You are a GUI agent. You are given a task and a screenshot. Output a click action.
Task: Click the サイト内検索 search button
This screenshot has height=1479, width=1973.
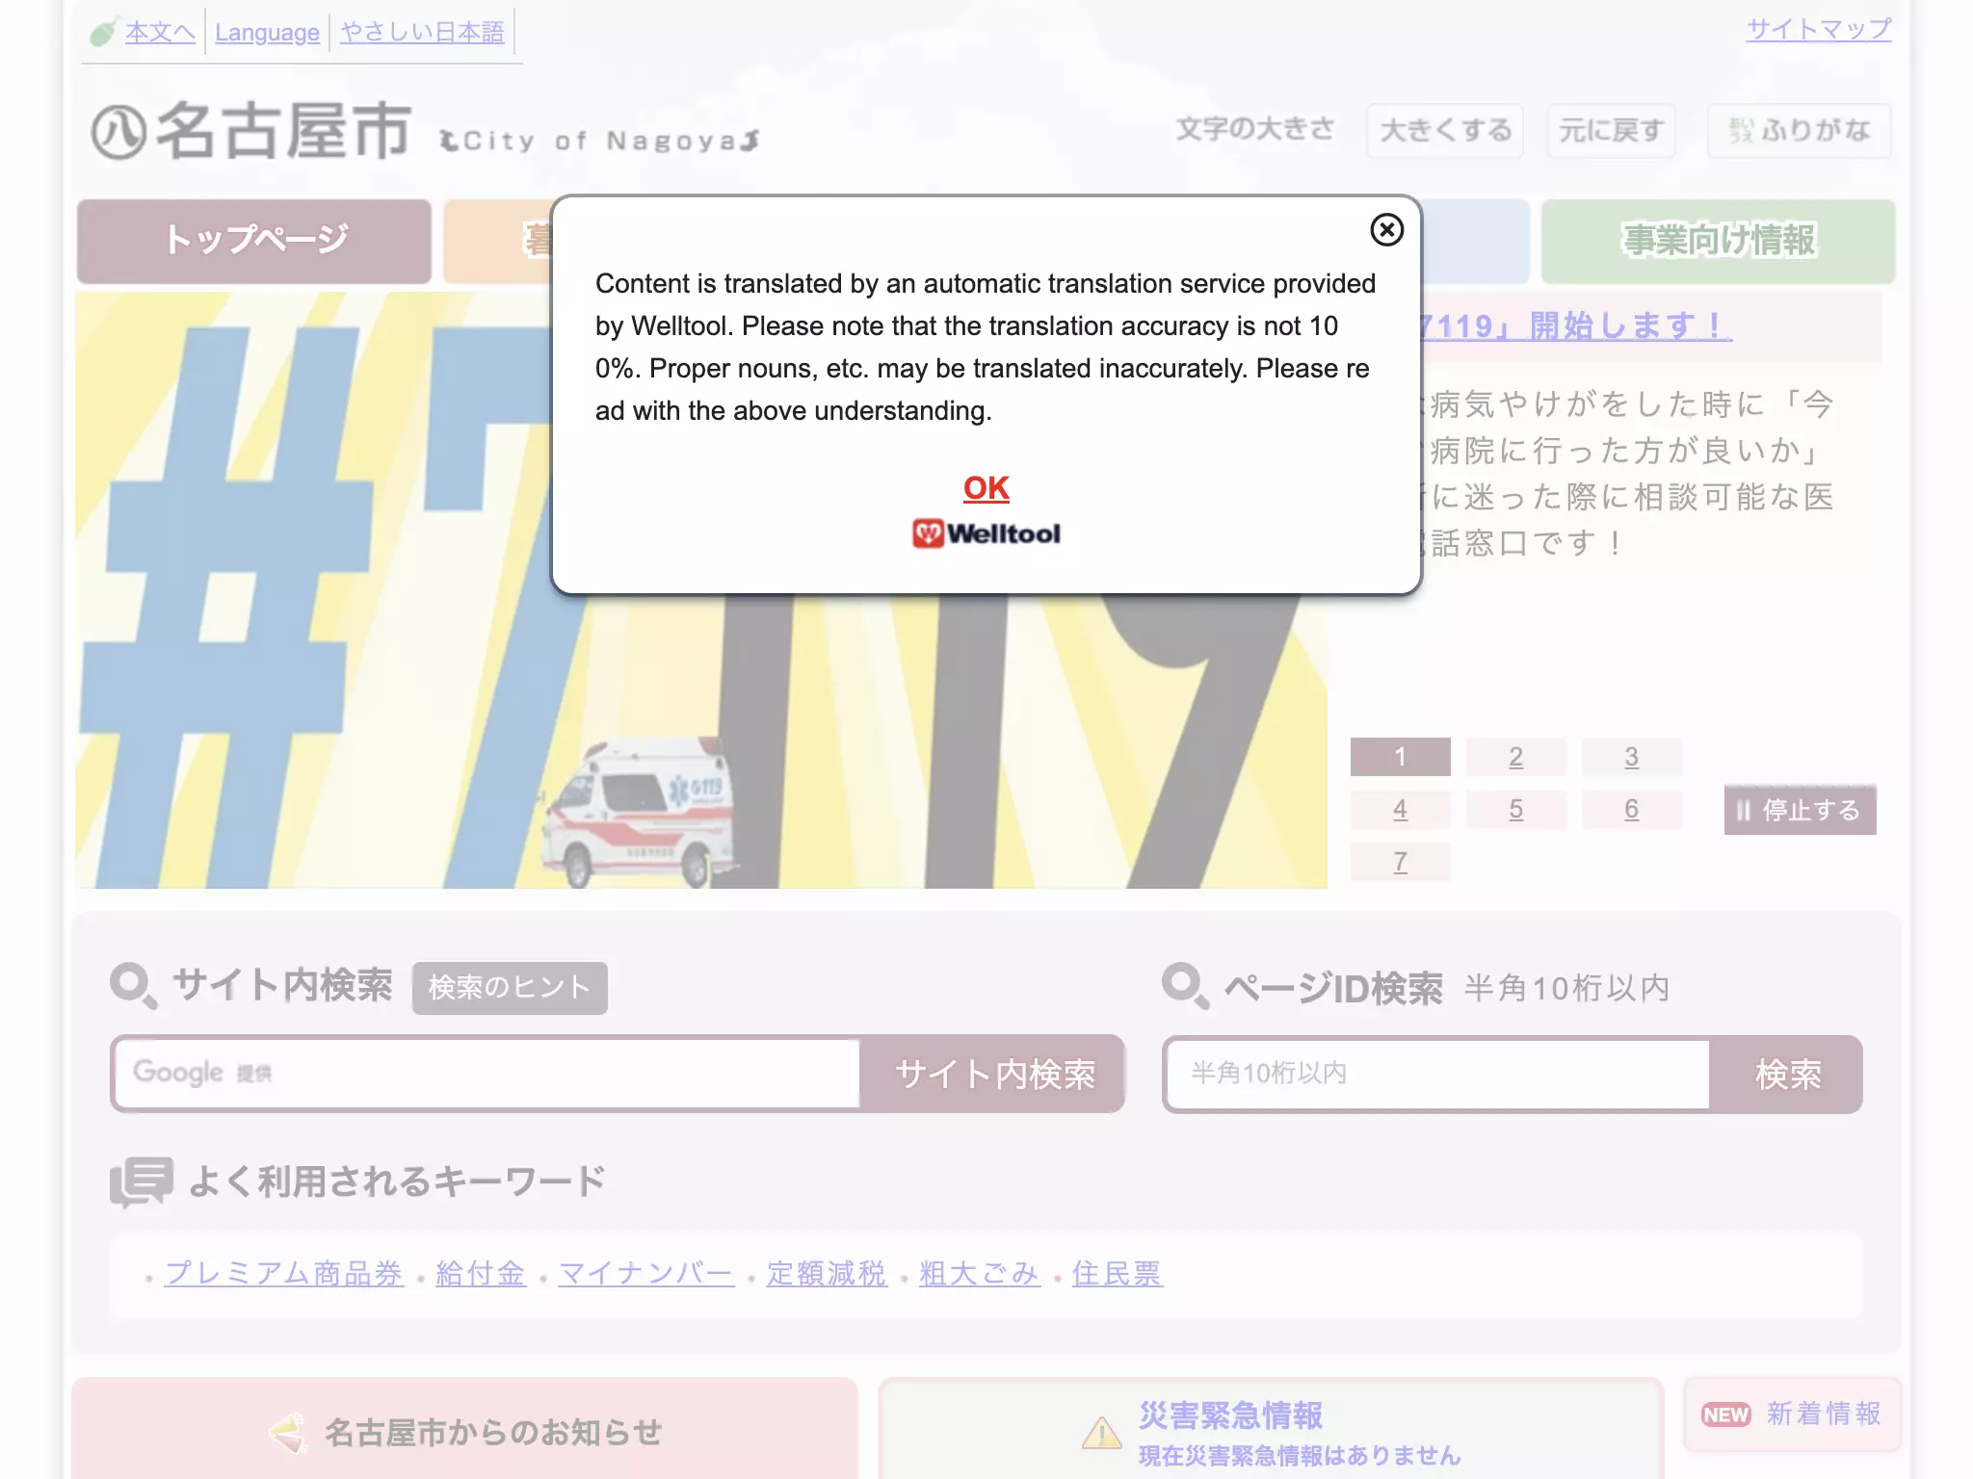click(993, 1074)
